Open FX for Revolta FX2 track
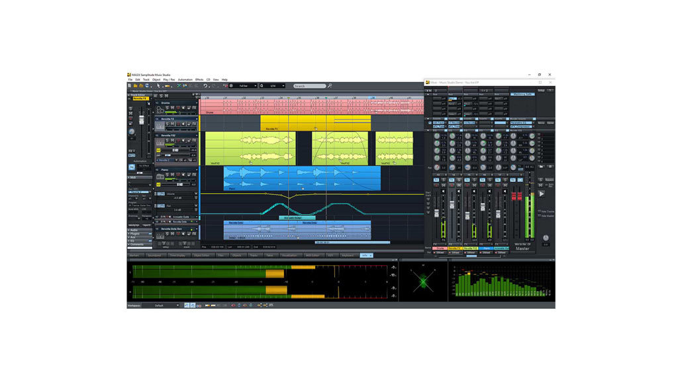Screen dimensions: 678x381 194,140
